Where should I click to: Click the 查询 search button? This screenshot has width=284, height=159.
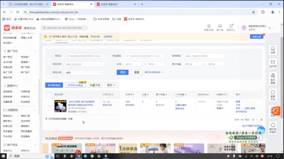tap(123, 72)
